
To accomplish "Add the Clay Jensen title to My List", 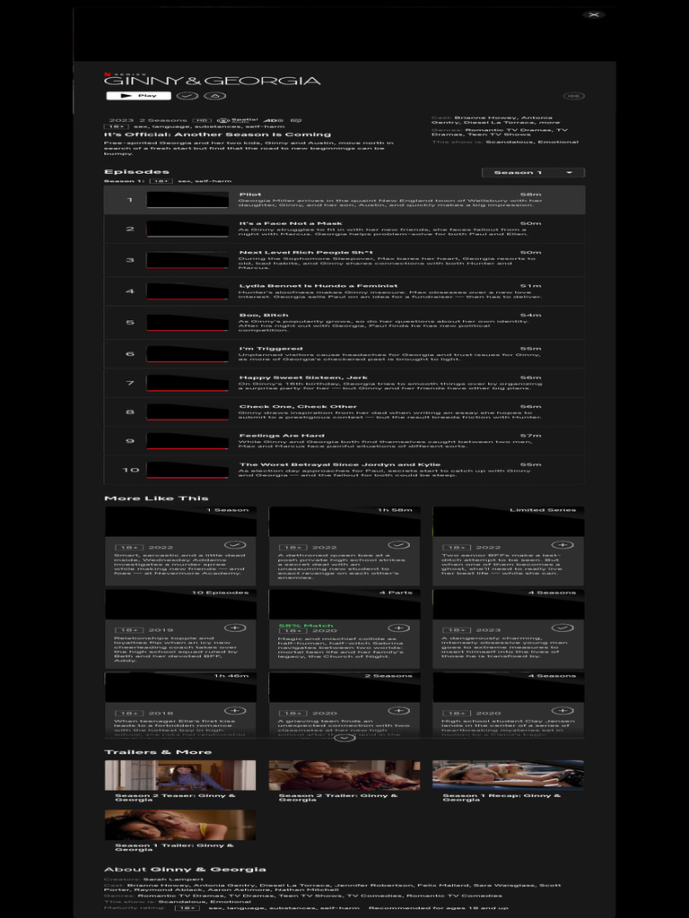I will pos(563,711).
